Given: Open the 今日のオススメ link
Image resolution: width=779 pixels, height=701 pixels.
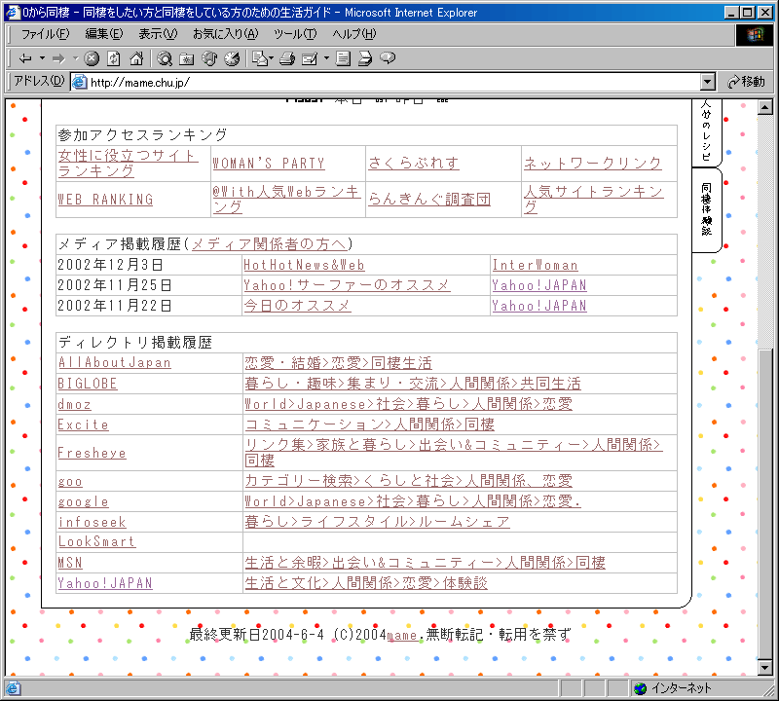Looking at the screenshot, I should coord(297,306).
